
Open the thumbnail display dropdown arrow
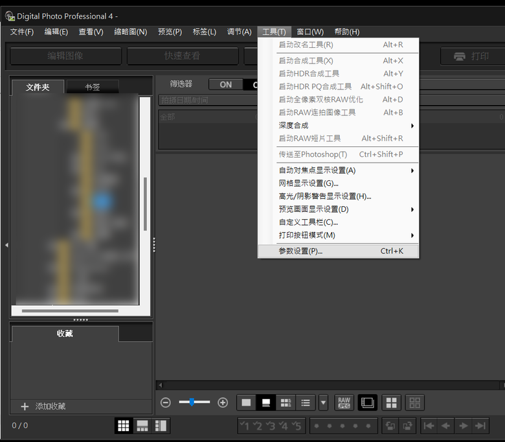323,402
